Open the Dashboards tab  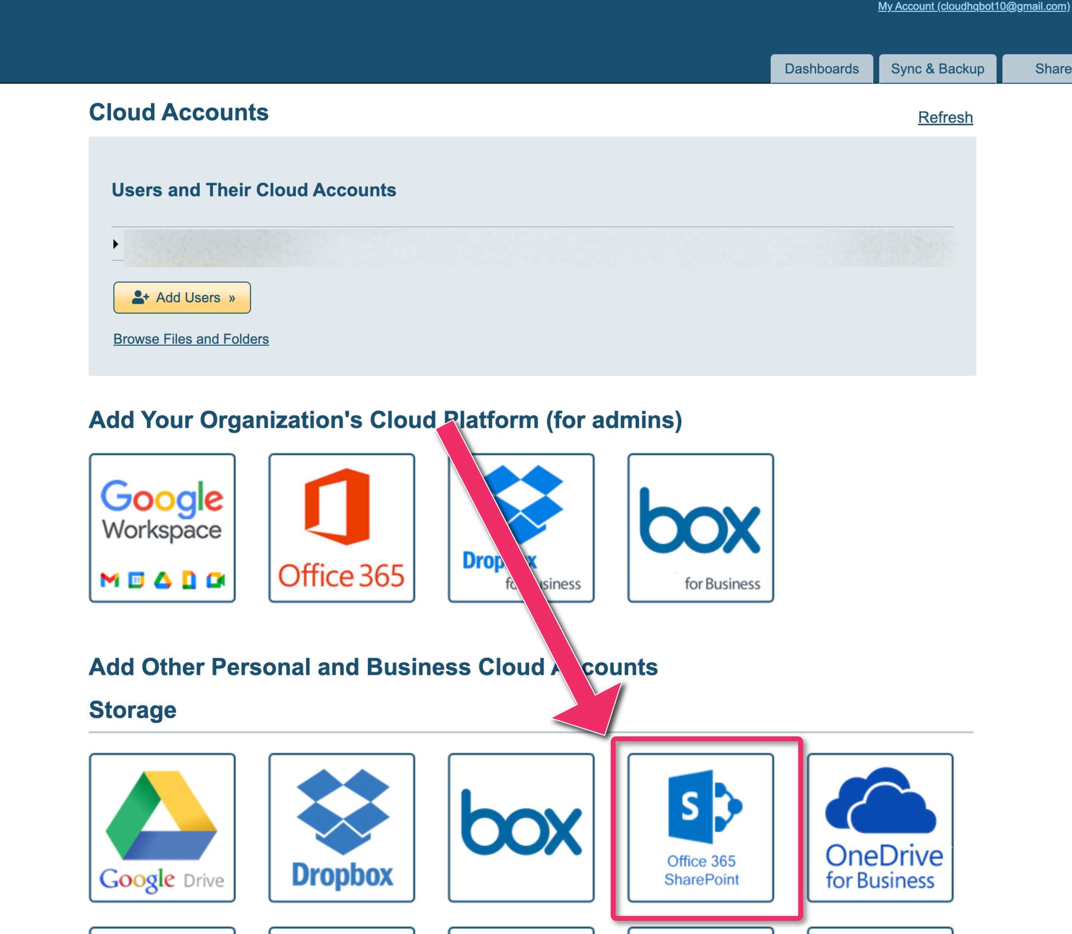822,69
